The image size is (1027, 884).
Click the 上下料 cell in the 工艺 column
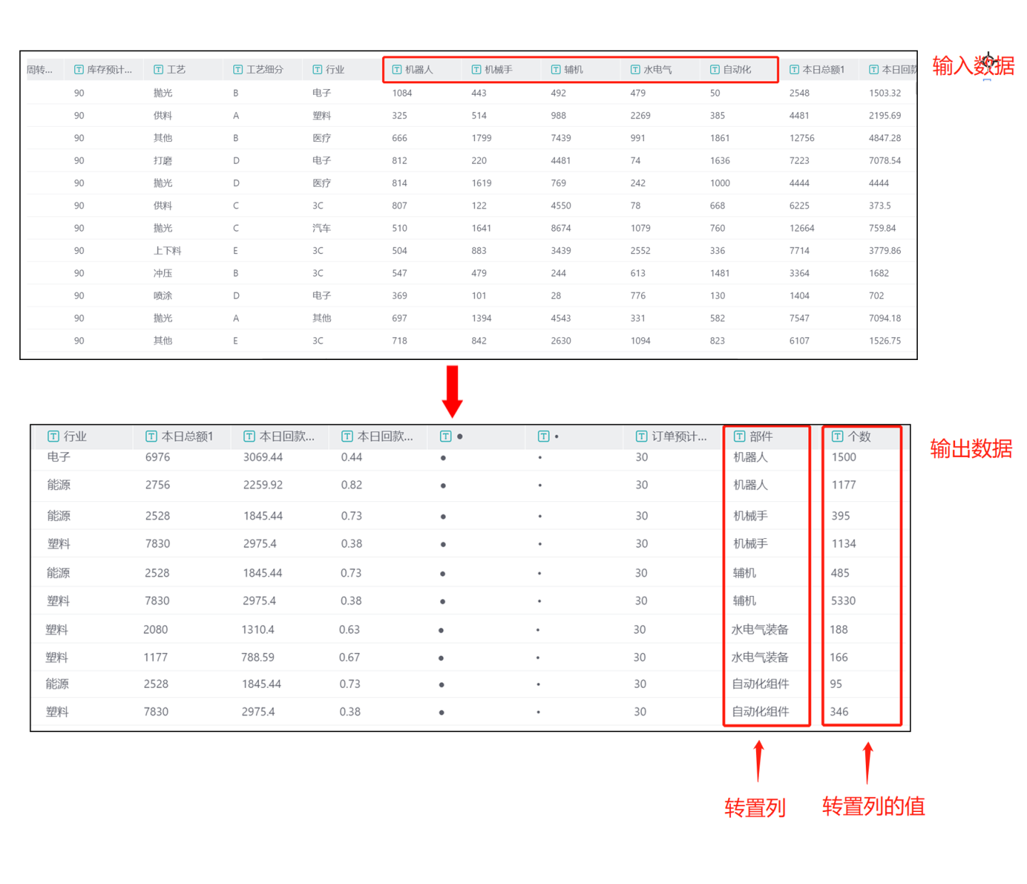pos(167,251)
